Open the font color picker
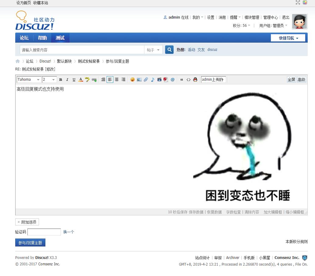315x276 pixels. (81, 80)
